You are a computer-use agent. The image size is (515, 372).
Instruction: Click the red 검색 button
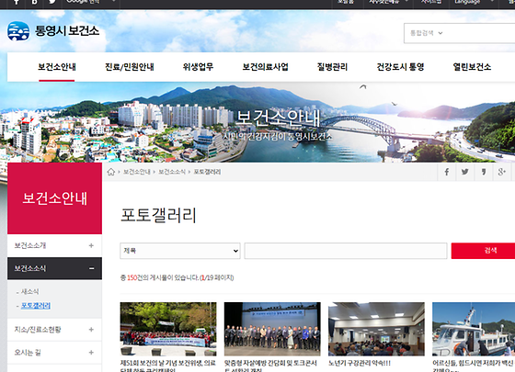click(483, 251)
